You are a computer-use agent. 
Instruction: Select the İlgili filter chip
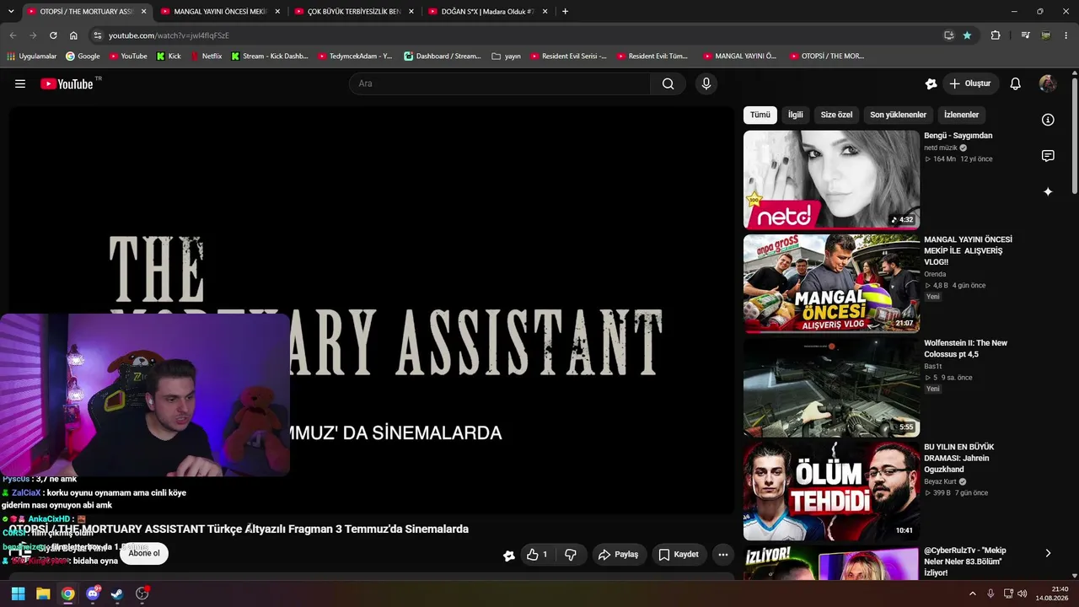click(796, 115)
